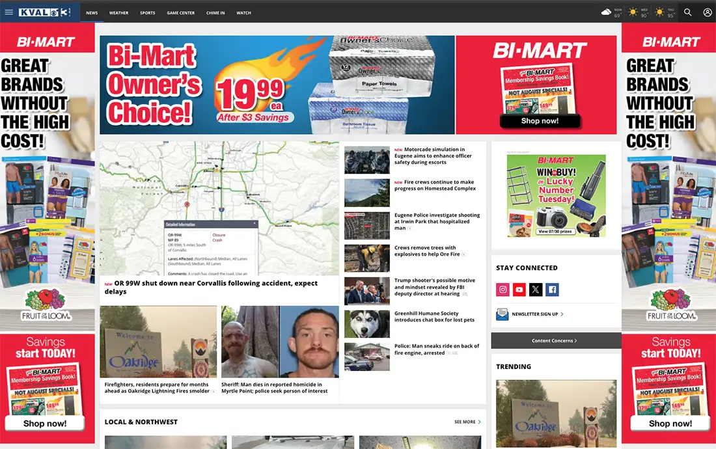Image resolution: width=716 pixels, height=449 pixels.
Task: Open the X (Twitter) icon
Action: click(x=536, y=290)
